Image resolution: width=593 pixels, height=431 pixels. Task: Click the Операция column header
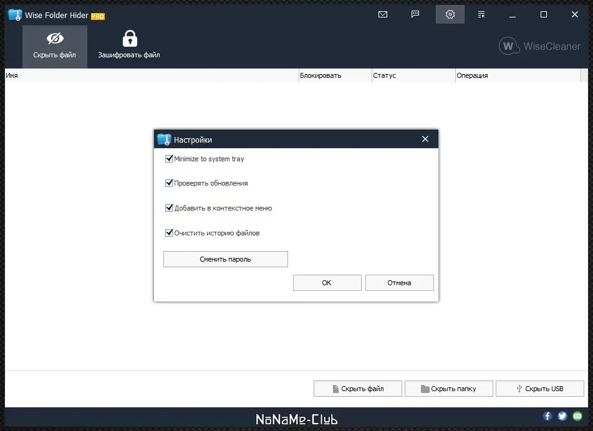pyautogui.click(x=518, y=75)
